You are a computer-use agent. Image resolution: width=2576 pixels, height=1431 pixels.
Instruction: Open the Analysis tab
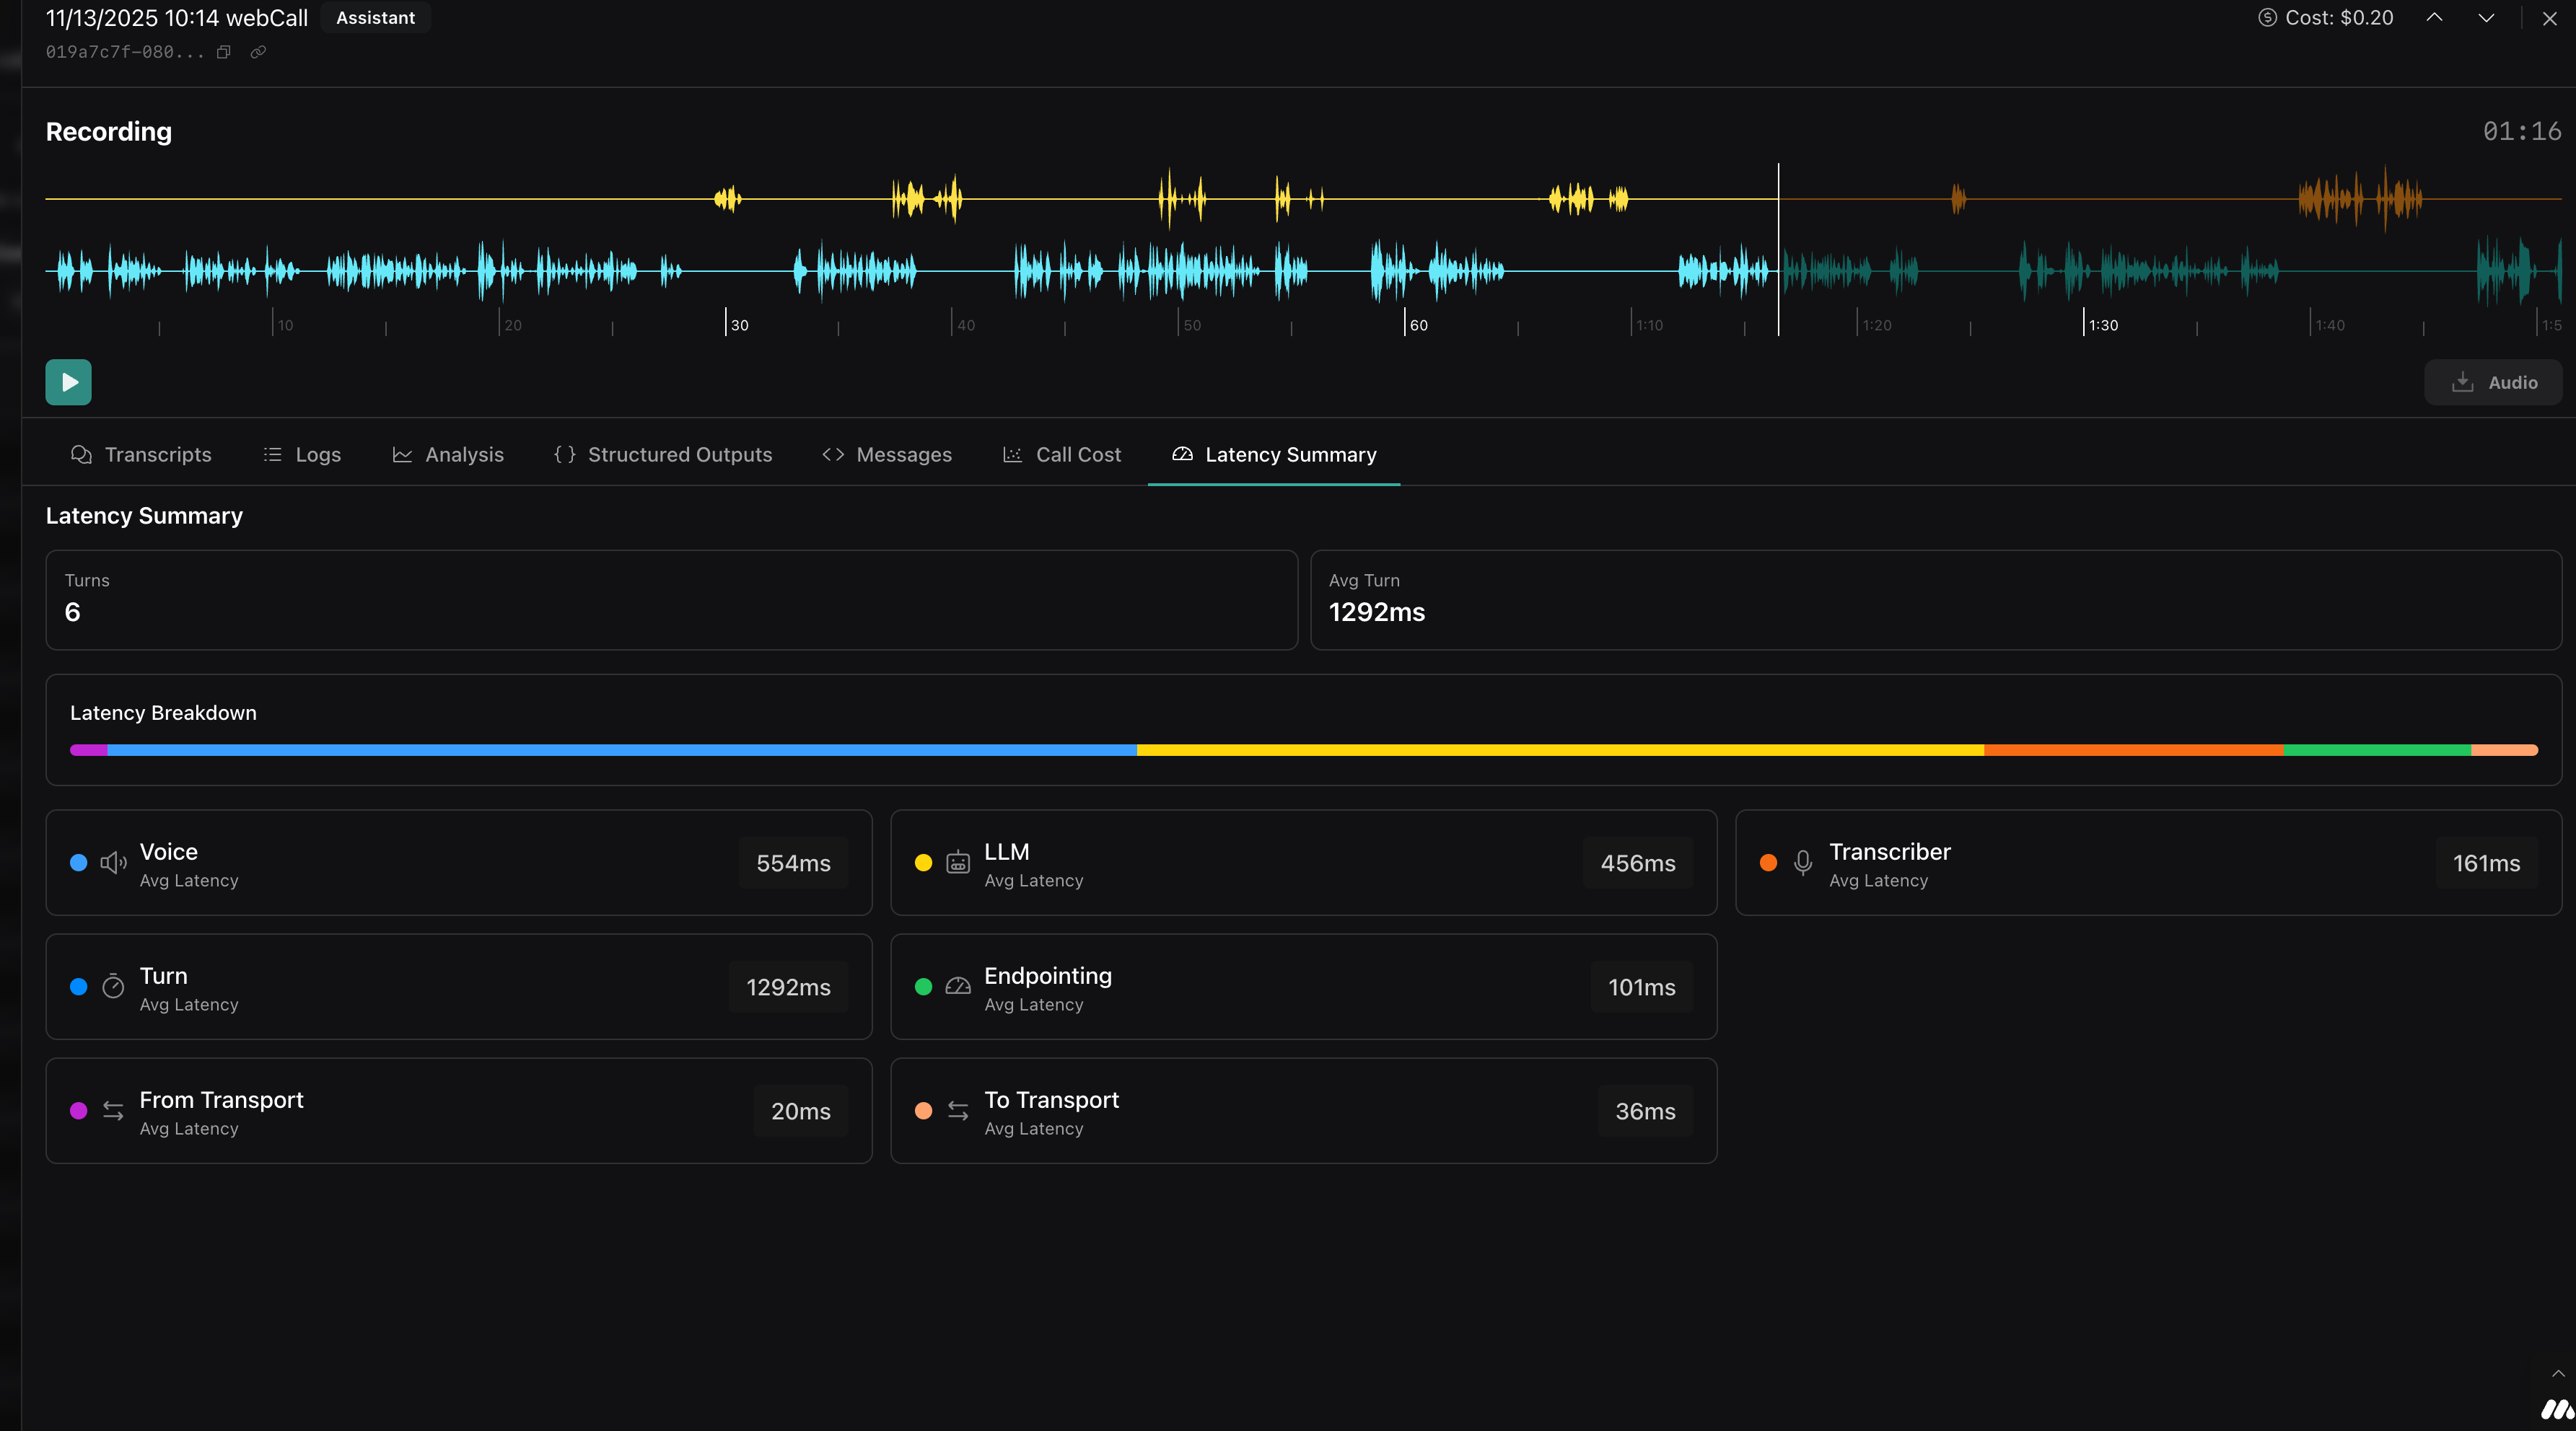pos(448,454)
